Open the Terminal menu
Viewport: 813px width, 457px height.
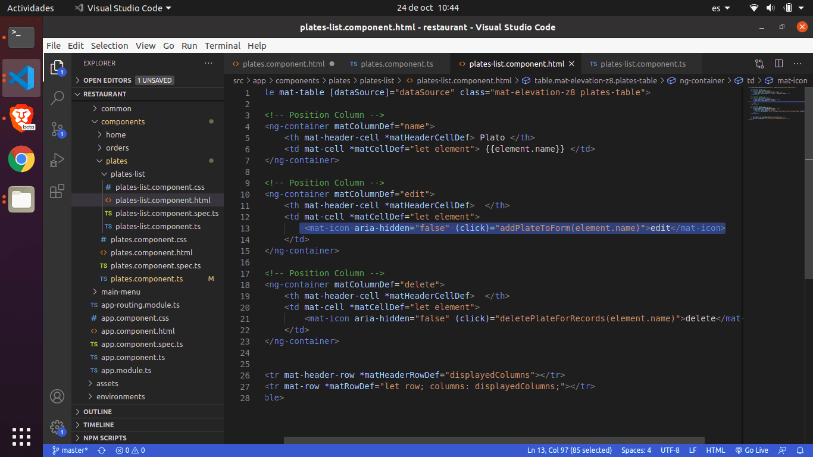click(x=222, y=46)
